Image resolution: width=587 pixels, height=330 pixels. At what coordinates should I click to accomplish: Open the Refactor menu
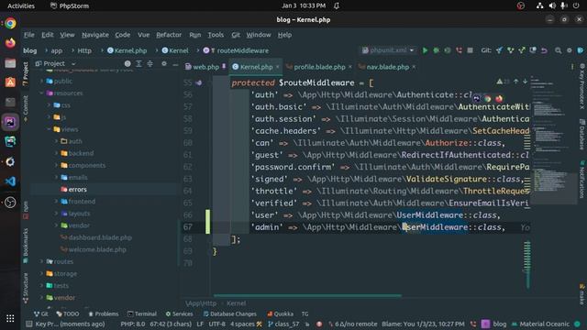click(x=169, y=35)
